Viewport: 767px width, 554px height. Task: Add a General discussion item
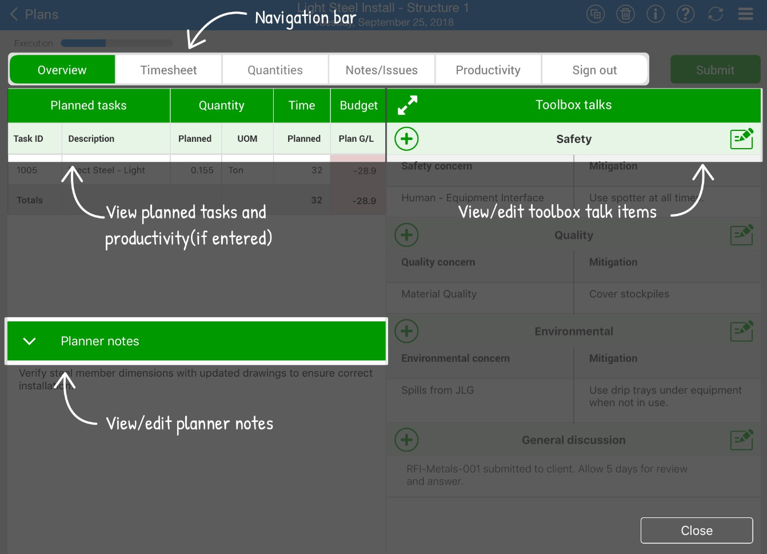pyautogui.click(x=407, y=440)
